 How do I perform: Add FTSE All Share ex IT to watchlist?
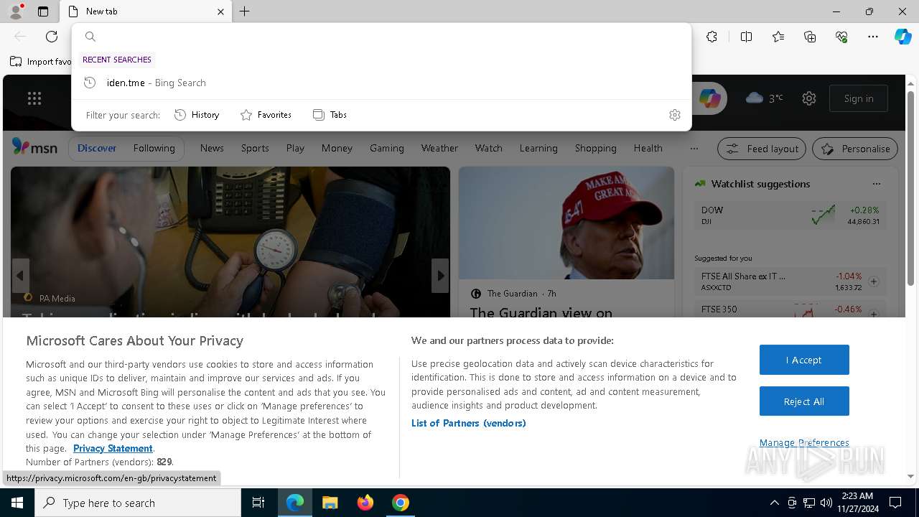click(874, 281)
